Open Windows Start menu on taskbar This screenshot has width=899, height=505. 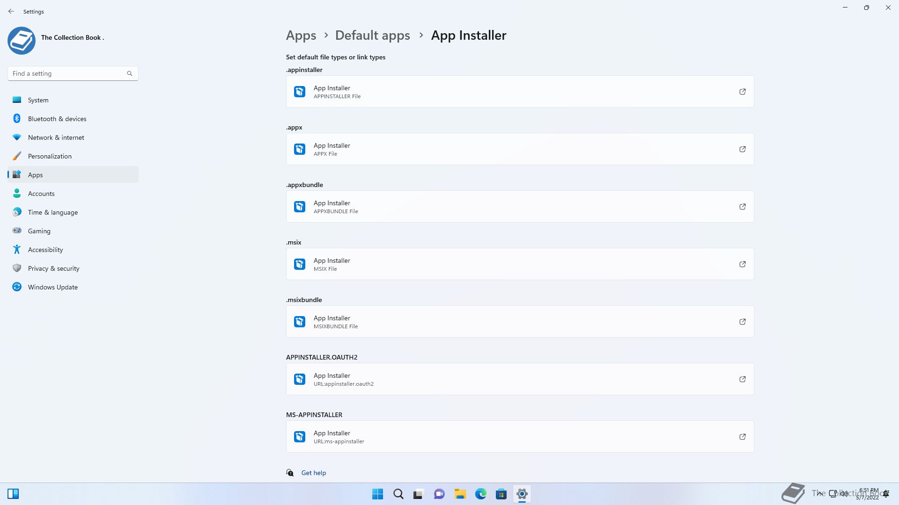point(377,494)
